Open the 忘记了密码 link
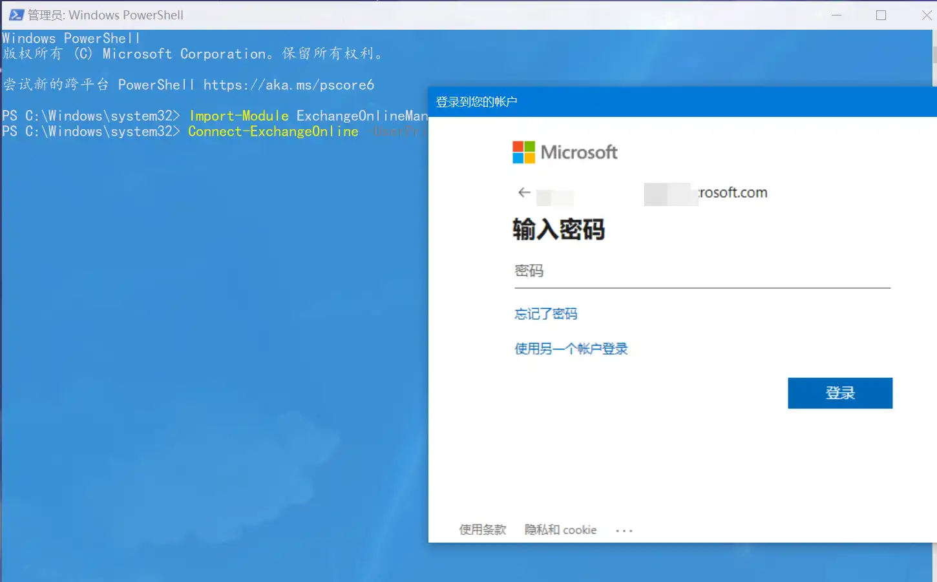Screen dimensions: 937x582 [x=546, y=314]
